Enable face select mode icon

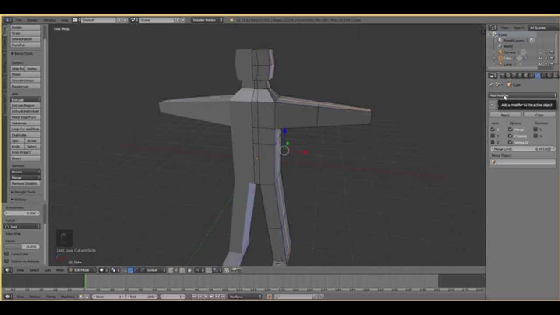(x=182, y=270)
